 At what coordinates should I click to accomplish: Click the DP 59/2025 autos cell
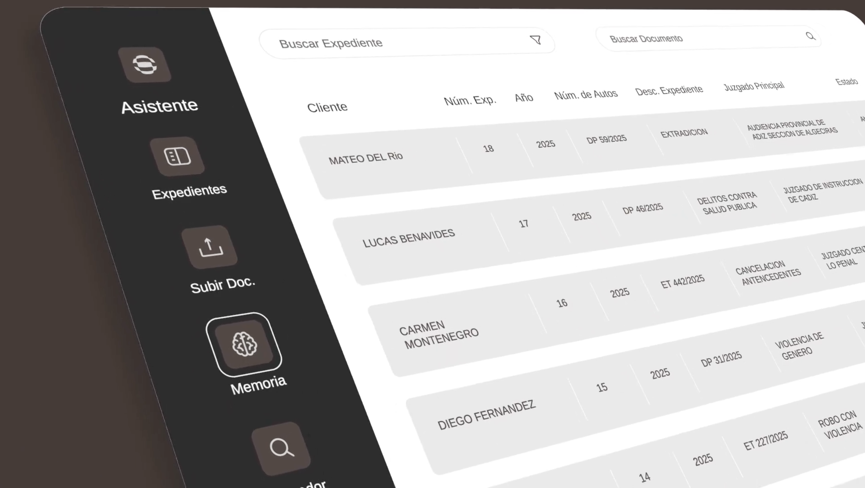click(607, 139)
